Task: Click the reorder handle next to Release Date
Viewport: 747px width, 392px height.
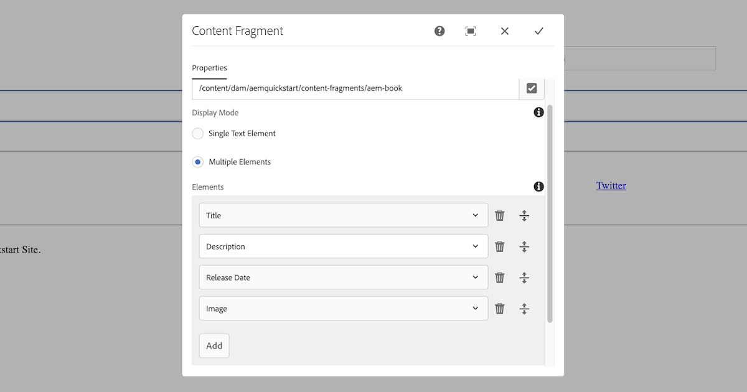Action: [x=524, y=277]
